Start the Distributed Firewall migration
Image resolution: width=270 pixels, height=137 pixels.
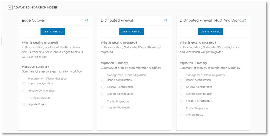(x=131, y=32)
